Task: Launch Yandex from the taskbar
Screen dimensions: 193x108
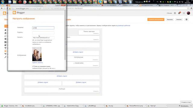Action: pyautogui.click(x=25, y=2)
